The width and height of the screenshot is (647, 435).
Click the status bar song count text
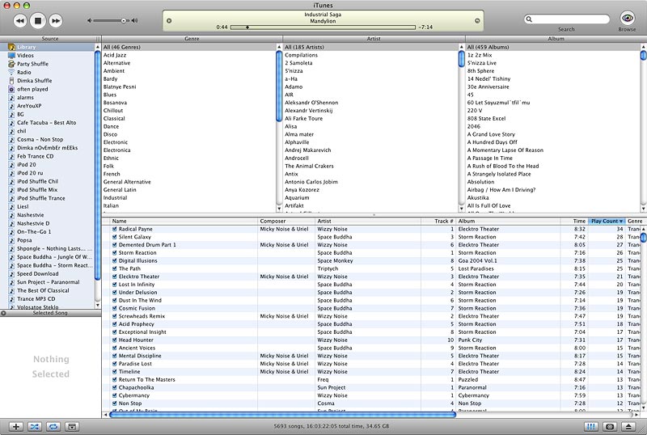332,426
